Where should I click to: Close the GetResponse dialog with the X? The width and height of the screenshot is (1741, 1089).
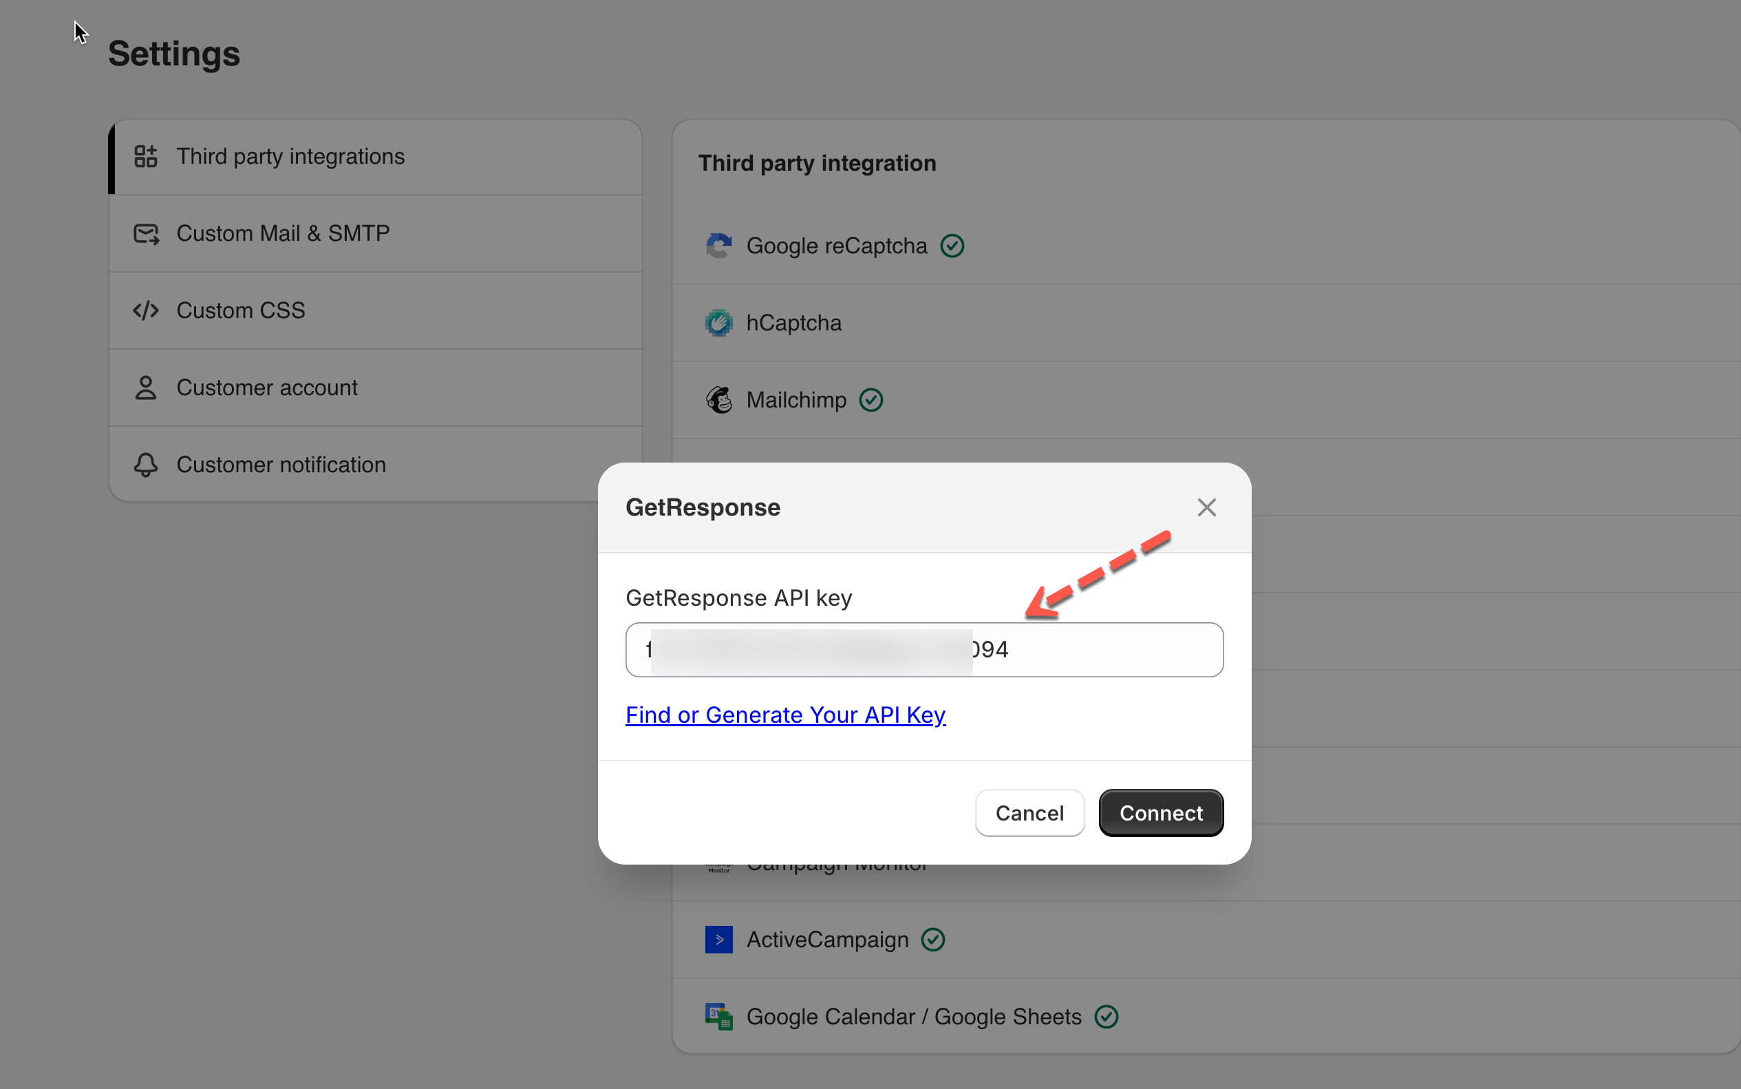point(1206,507)
